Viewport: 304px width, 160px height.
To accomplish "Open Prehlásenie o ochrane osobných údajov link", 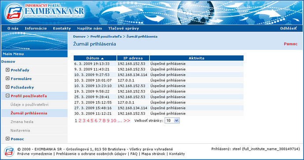I will pos(91,154).
